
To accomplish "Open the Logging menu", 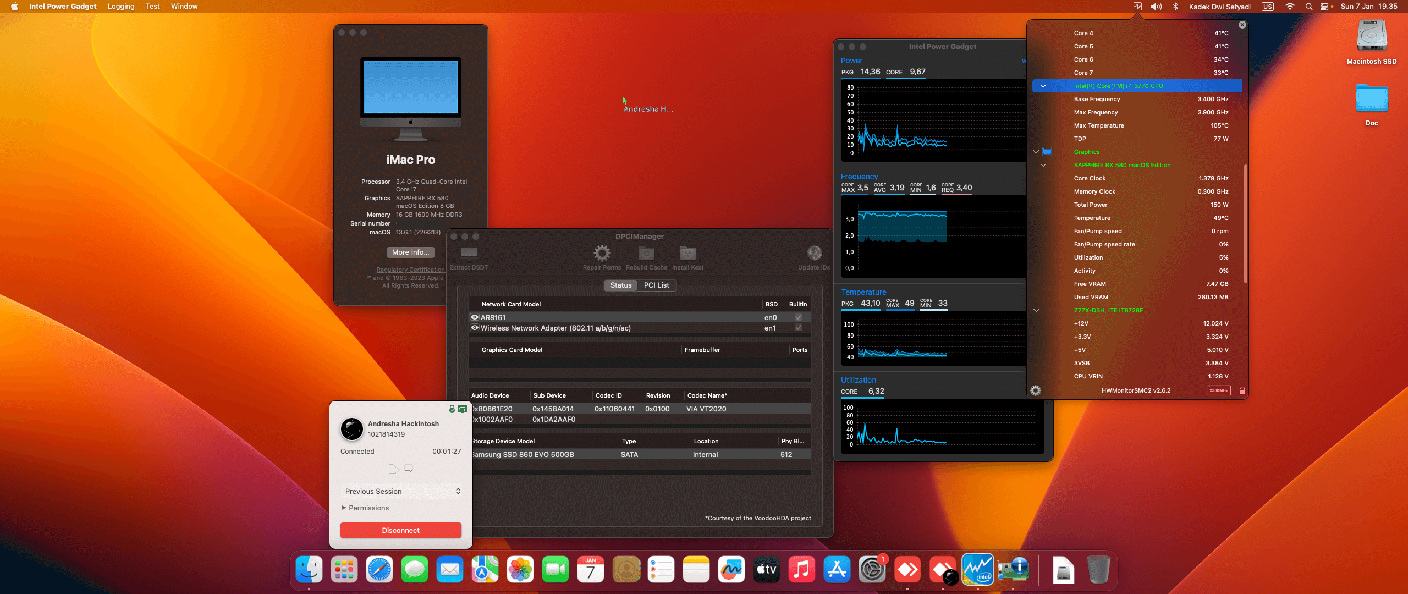I will coord(121,7).
